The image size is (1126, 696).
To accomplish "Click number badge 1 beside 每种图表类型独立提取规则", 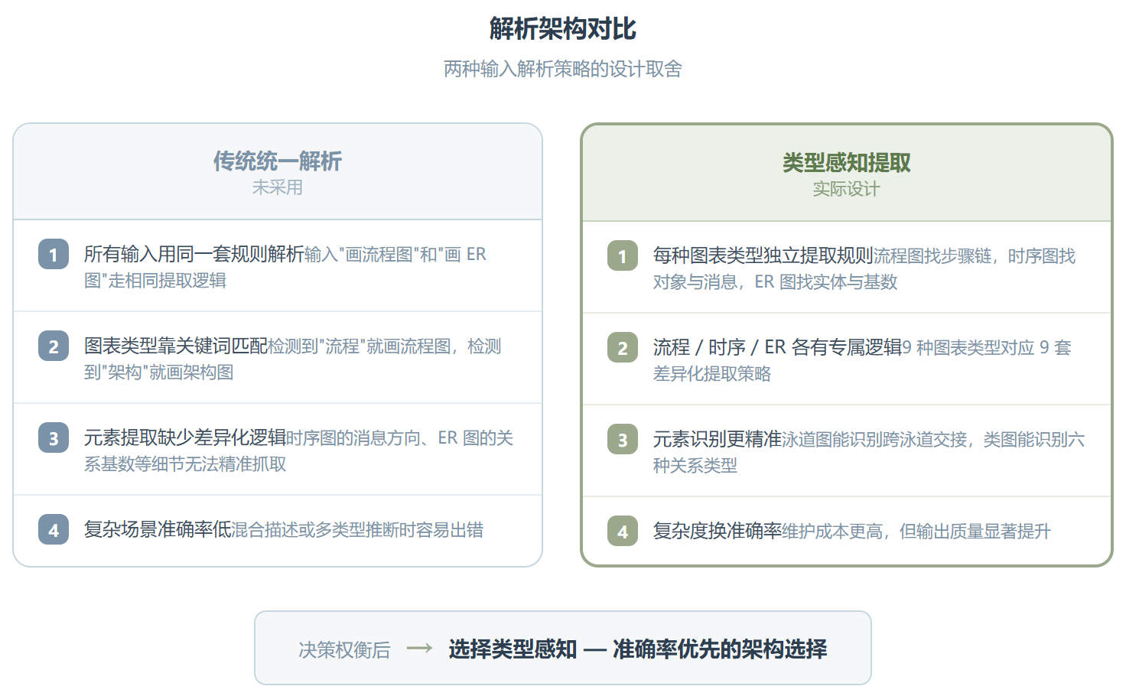I will pos(623,256).
